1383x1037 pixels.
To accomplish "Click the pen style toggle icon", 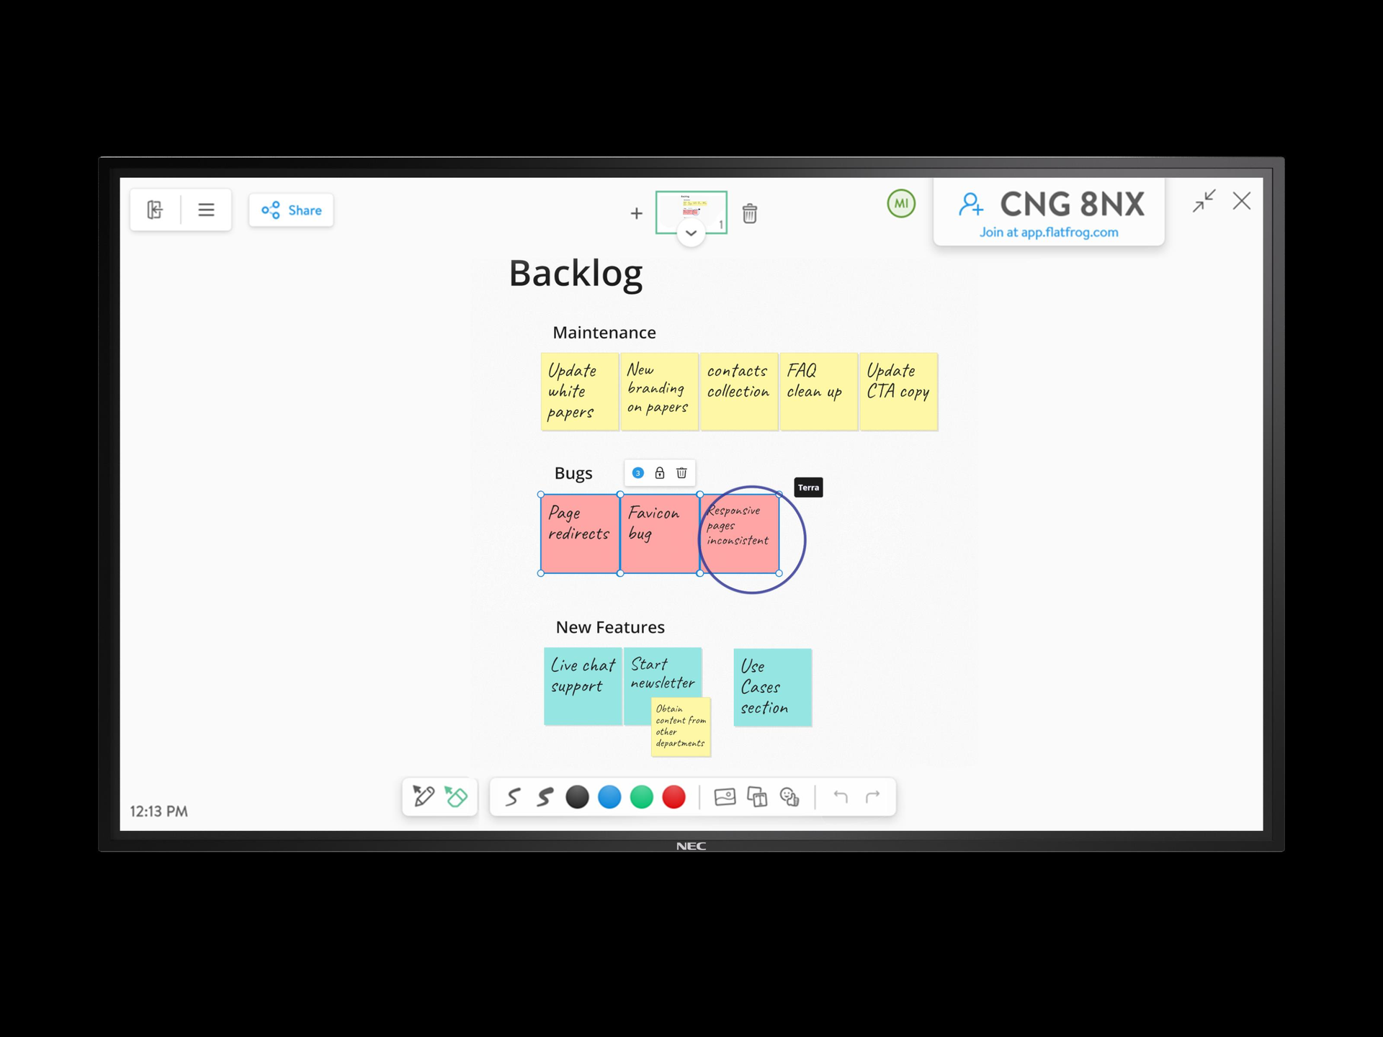I will [513, 797].
